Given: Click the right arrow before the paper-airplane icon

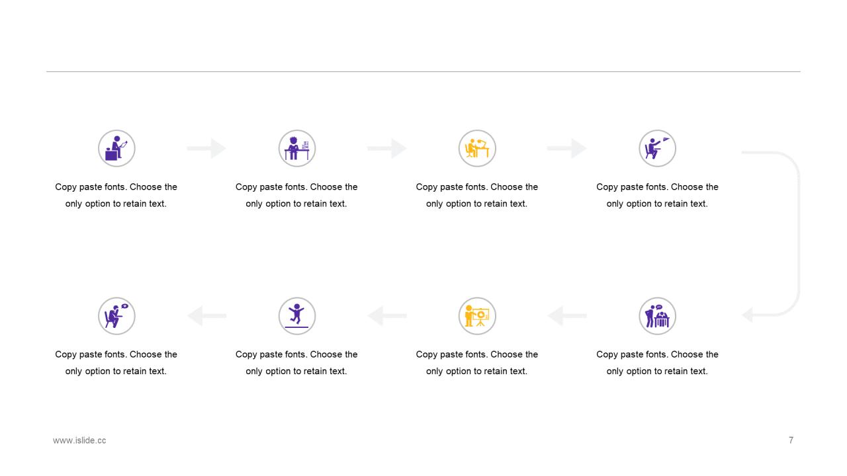Looking at the screenshot, I should click(567, 149).
